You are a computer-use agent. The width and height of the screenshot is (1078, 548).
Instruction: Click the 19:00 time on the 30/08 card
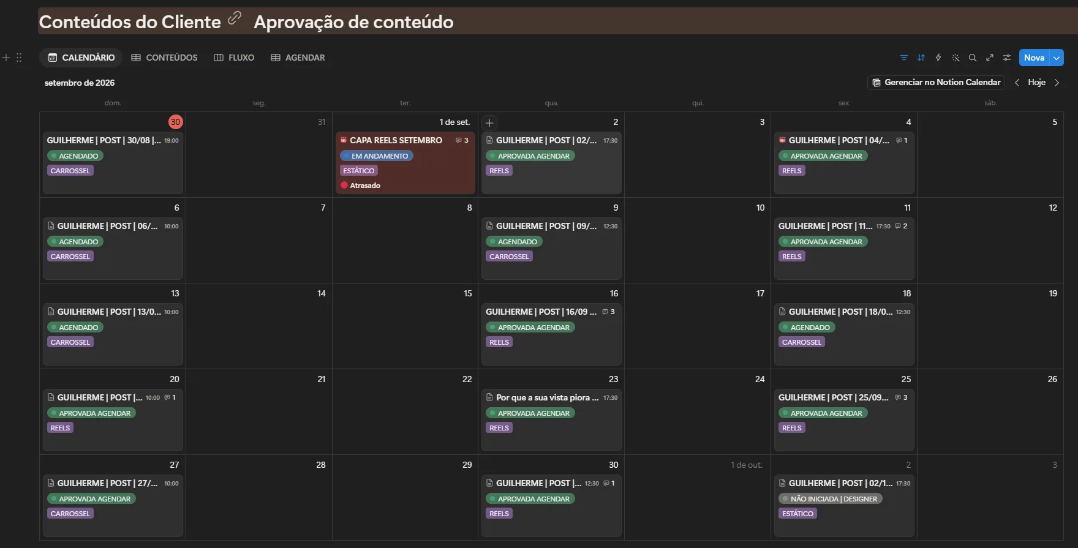pyautogui.click(x=171, y=141)
